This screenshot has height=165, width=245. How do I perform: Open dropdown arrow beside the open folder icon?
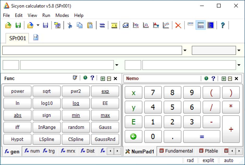pos(38,25)
